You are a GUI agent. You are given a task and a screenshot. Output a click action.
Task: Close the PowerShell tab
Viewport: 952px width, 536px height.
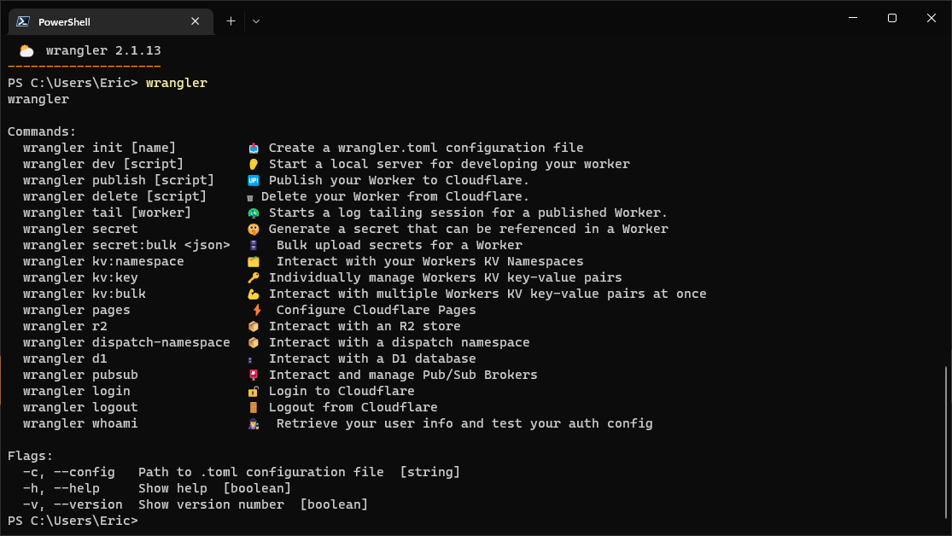pos(196,21)
